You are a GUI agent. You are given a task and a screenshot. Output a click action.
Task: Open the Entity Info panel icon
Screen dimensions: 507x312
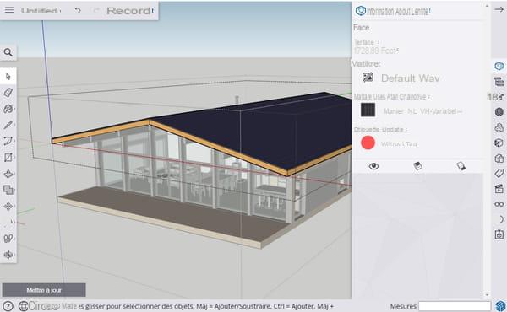(x=499, y=66)
